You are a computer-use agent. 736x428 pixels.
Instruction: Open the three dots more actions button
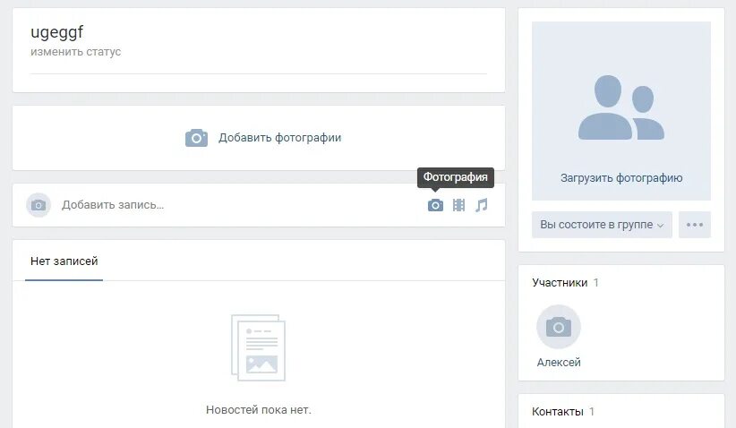pos(695,225)
